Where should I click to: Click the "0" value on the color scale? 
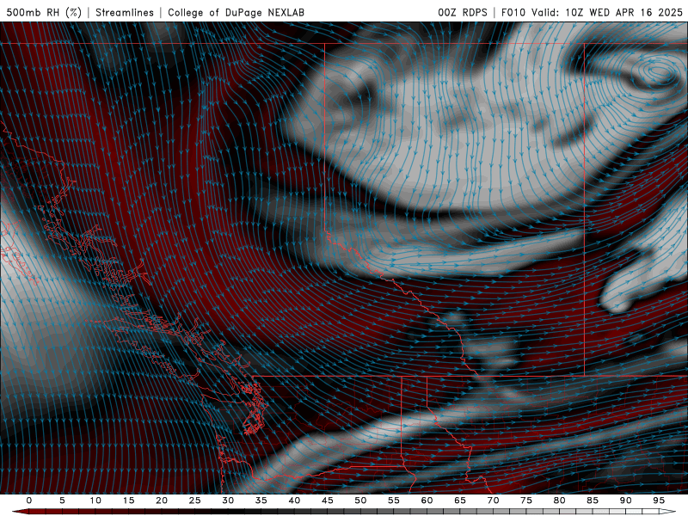pyautogui.click(x=29, y=501)
